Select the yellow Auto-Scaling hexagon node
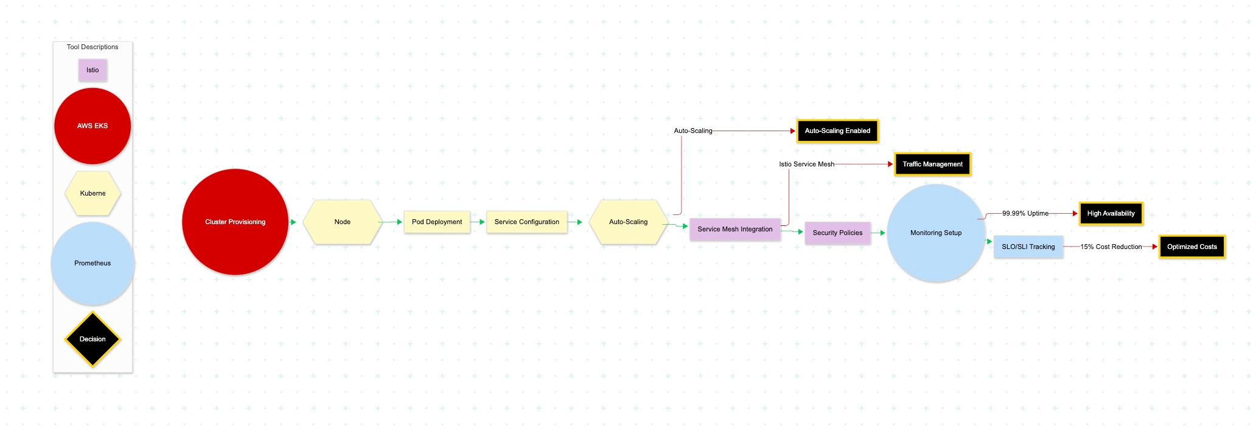The height and width of the screenshot is (427, 1256). coord(628,222)
